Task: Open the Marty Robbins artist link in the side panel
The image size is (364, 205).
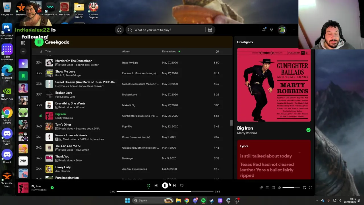Action: click(x=247, y=133)
